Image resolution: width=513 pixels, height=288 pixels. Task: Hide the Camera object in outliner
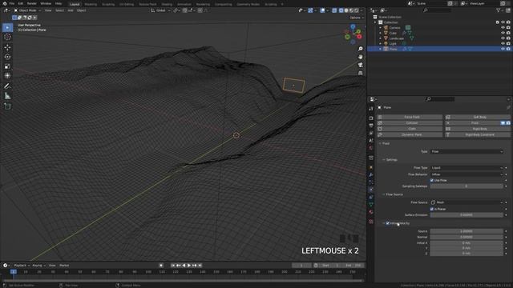pos(503,28)
